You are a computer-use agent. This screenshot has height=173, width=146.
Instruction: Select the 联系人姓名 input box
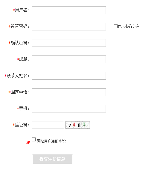click(69, 76)
